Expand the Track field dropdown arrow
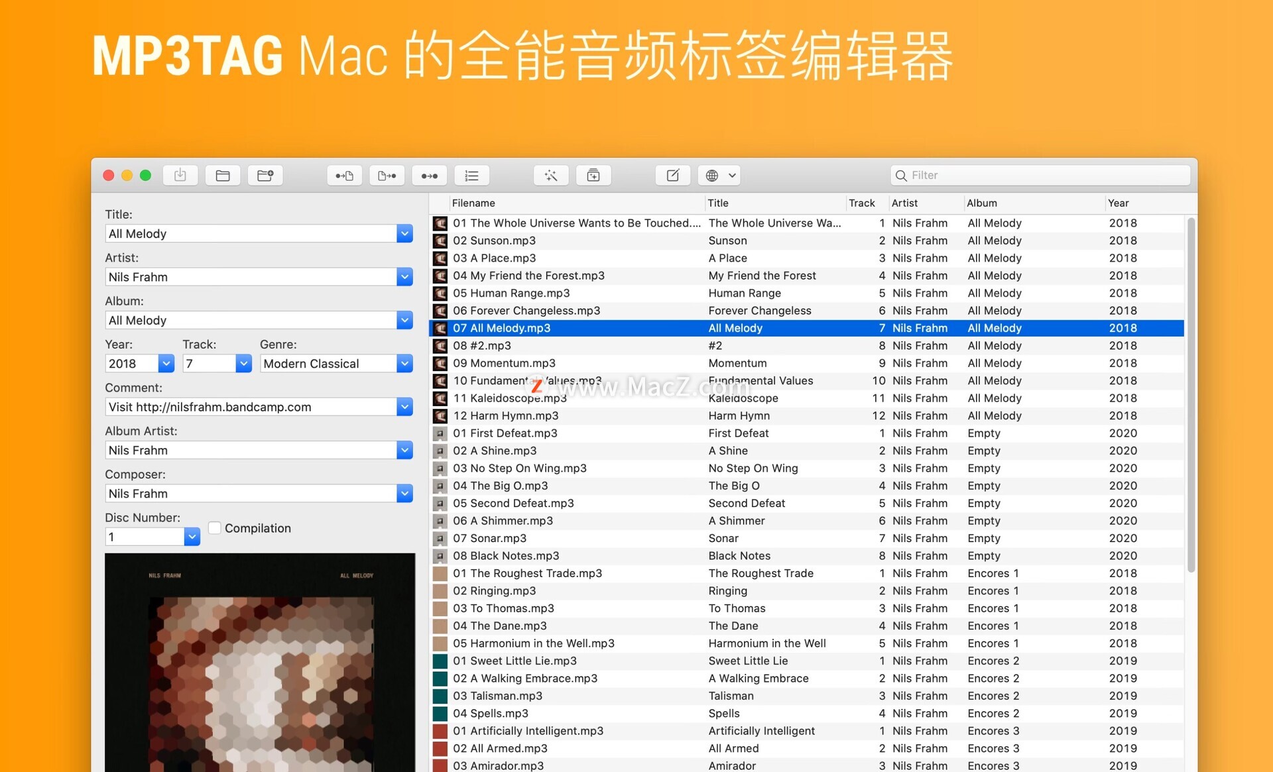The image size is (1273, 772). [243, 363]
